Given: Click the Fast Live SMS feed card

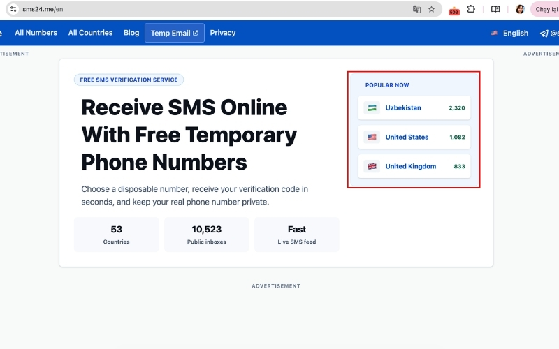Looking at the screenshot, I should click(296, 235).
